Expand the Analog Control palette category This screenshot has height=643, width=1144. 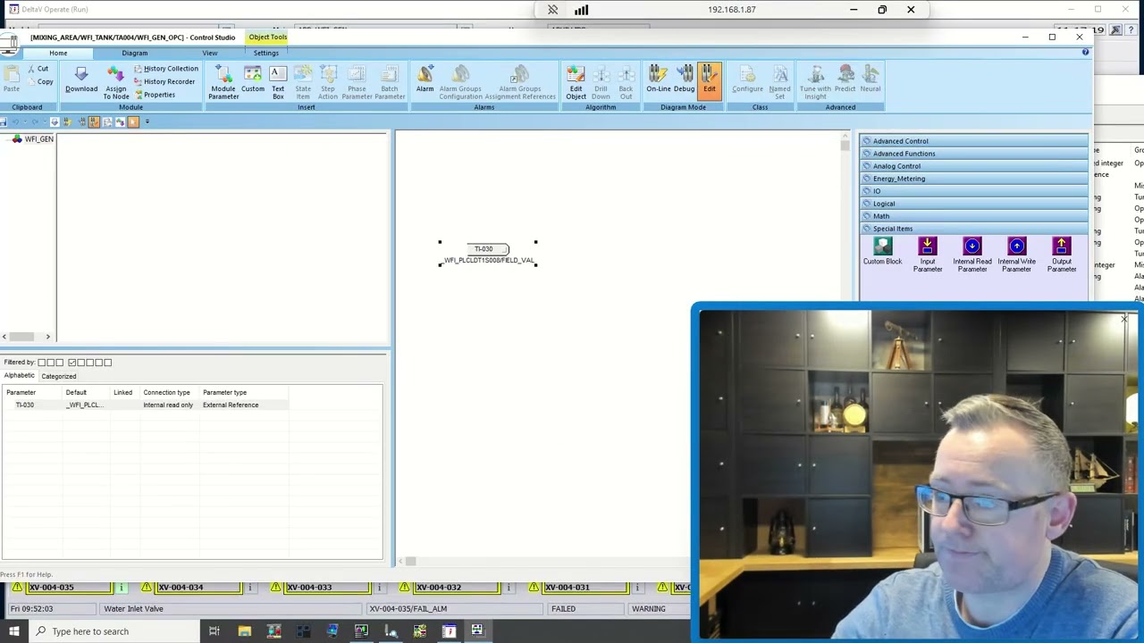click(x=973, y=166)
